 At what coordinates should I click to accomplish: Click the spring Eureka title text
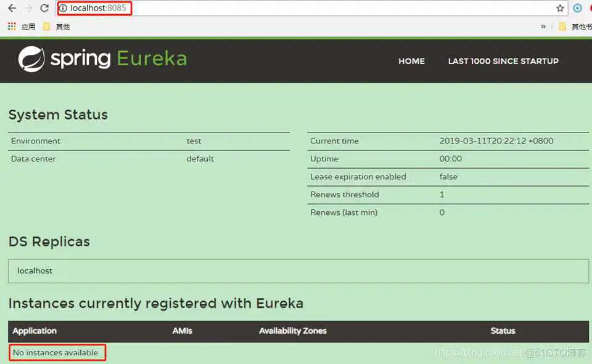pyautogui.click(x=118, y=59)
